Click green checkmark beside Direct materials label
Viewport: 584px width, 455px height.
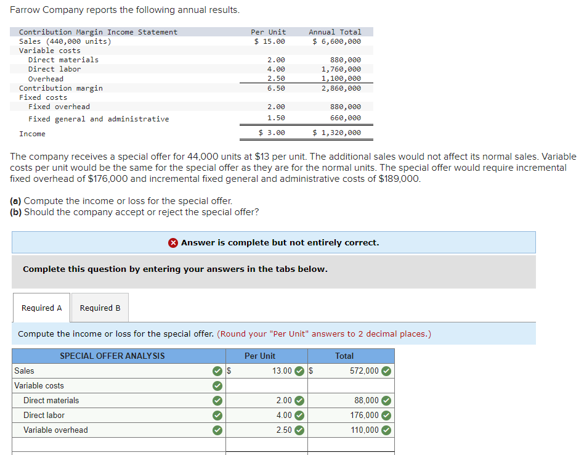coord(217,401)
